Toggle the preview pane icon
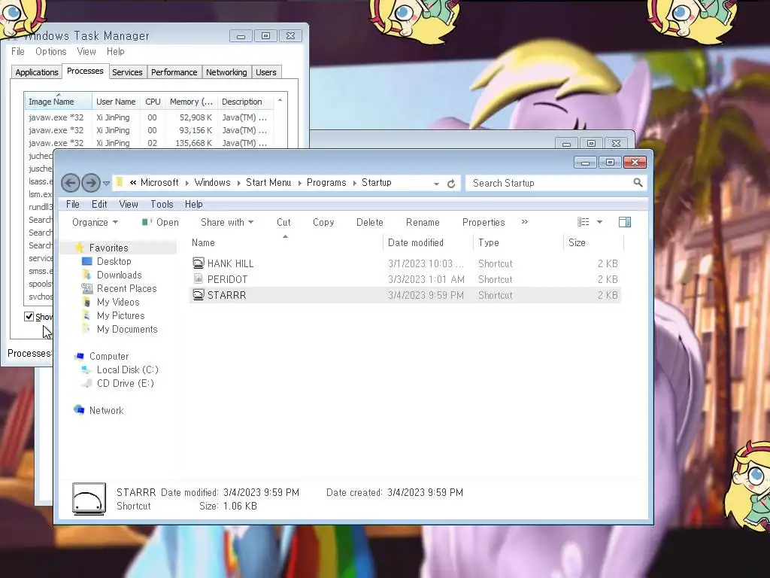 [x=625, y=222]
